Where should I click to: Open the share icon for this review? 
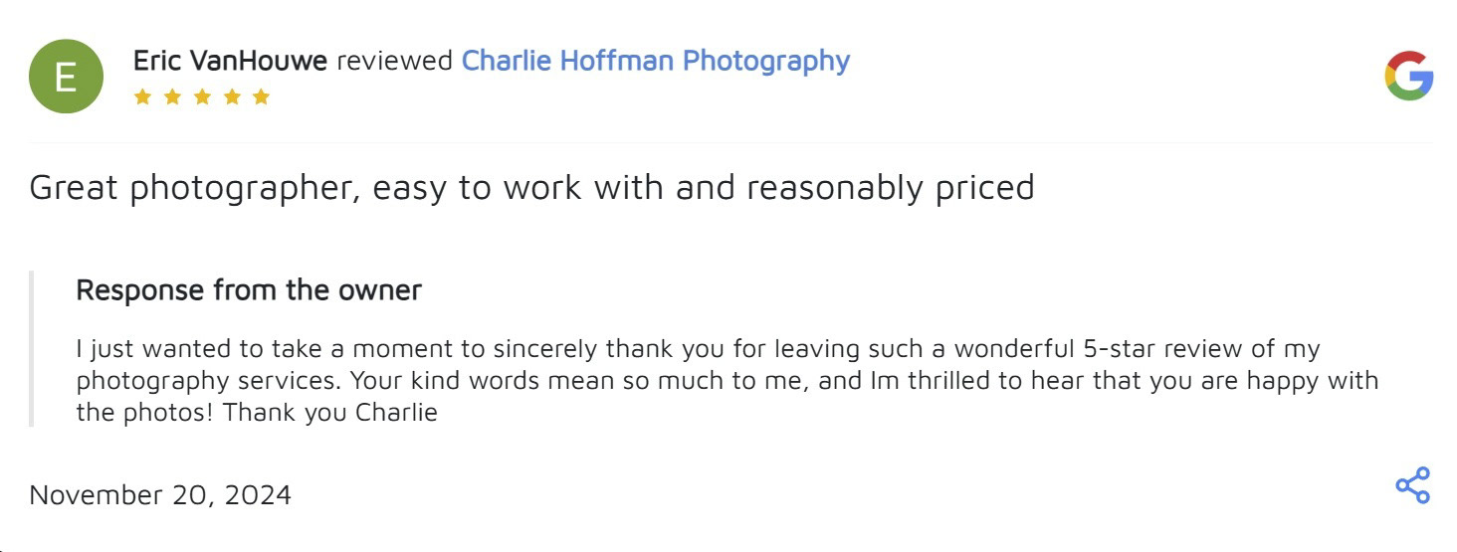pyautogui.click(x=1412, y=485)
